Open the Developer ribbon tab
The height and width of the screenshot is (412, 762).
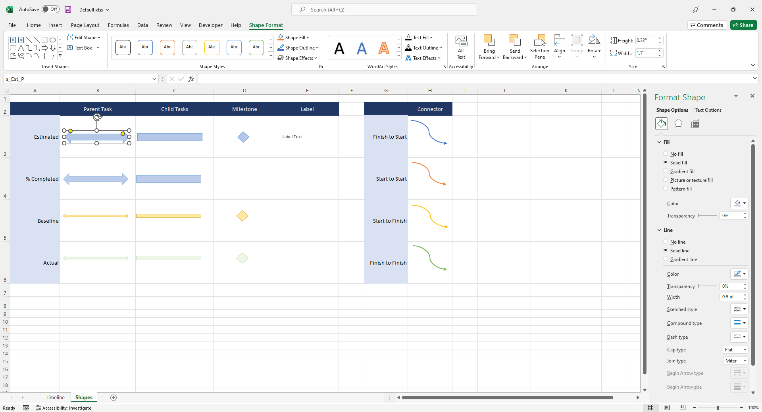point(210,25)
